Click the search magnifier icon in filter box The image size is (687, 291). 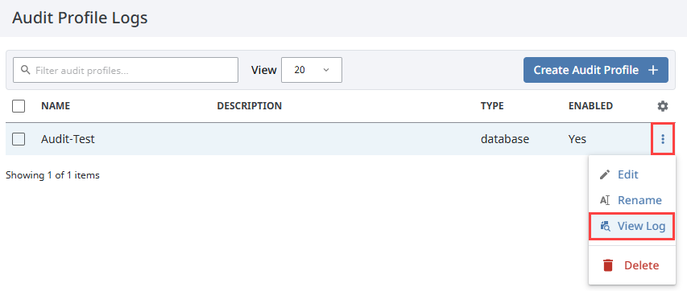pyautogui.click(x=26, y=70)
